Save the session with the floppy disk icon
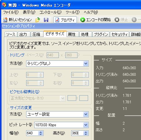 point(46,20)
